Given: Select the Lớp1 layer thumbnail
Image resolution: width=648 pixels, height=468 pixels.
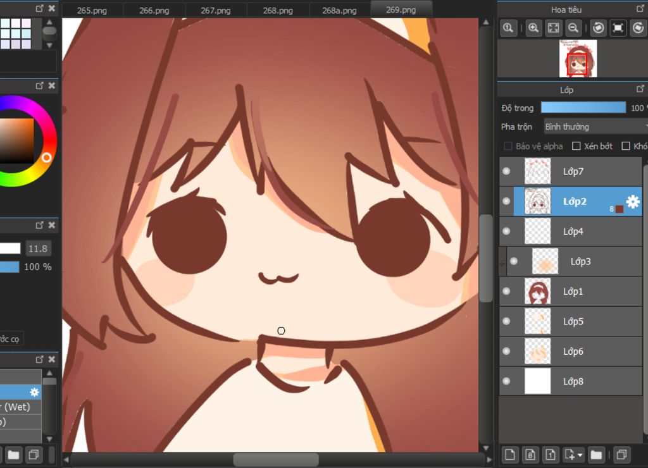Looking at the screenshot, I should [538, 291].
